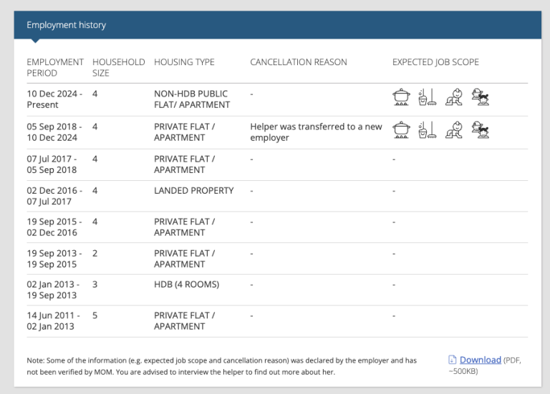This screenshot has width=550, height=394.
Task: Click household size 4 in 02 Dec 2016 row
Action: pyautogui.click(x=95, y=190)
